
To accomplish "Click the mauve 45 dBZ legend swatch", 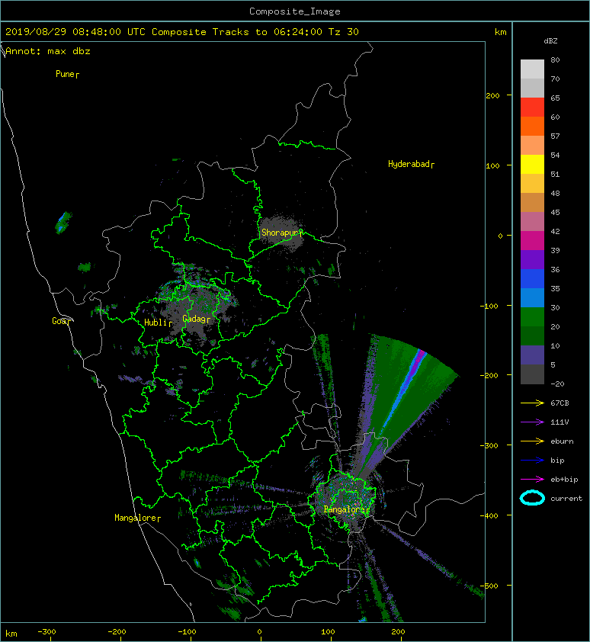I will 532,221.
